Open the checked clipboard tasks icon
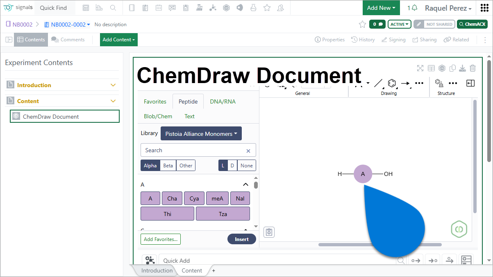493x277 pixels. 186,8
